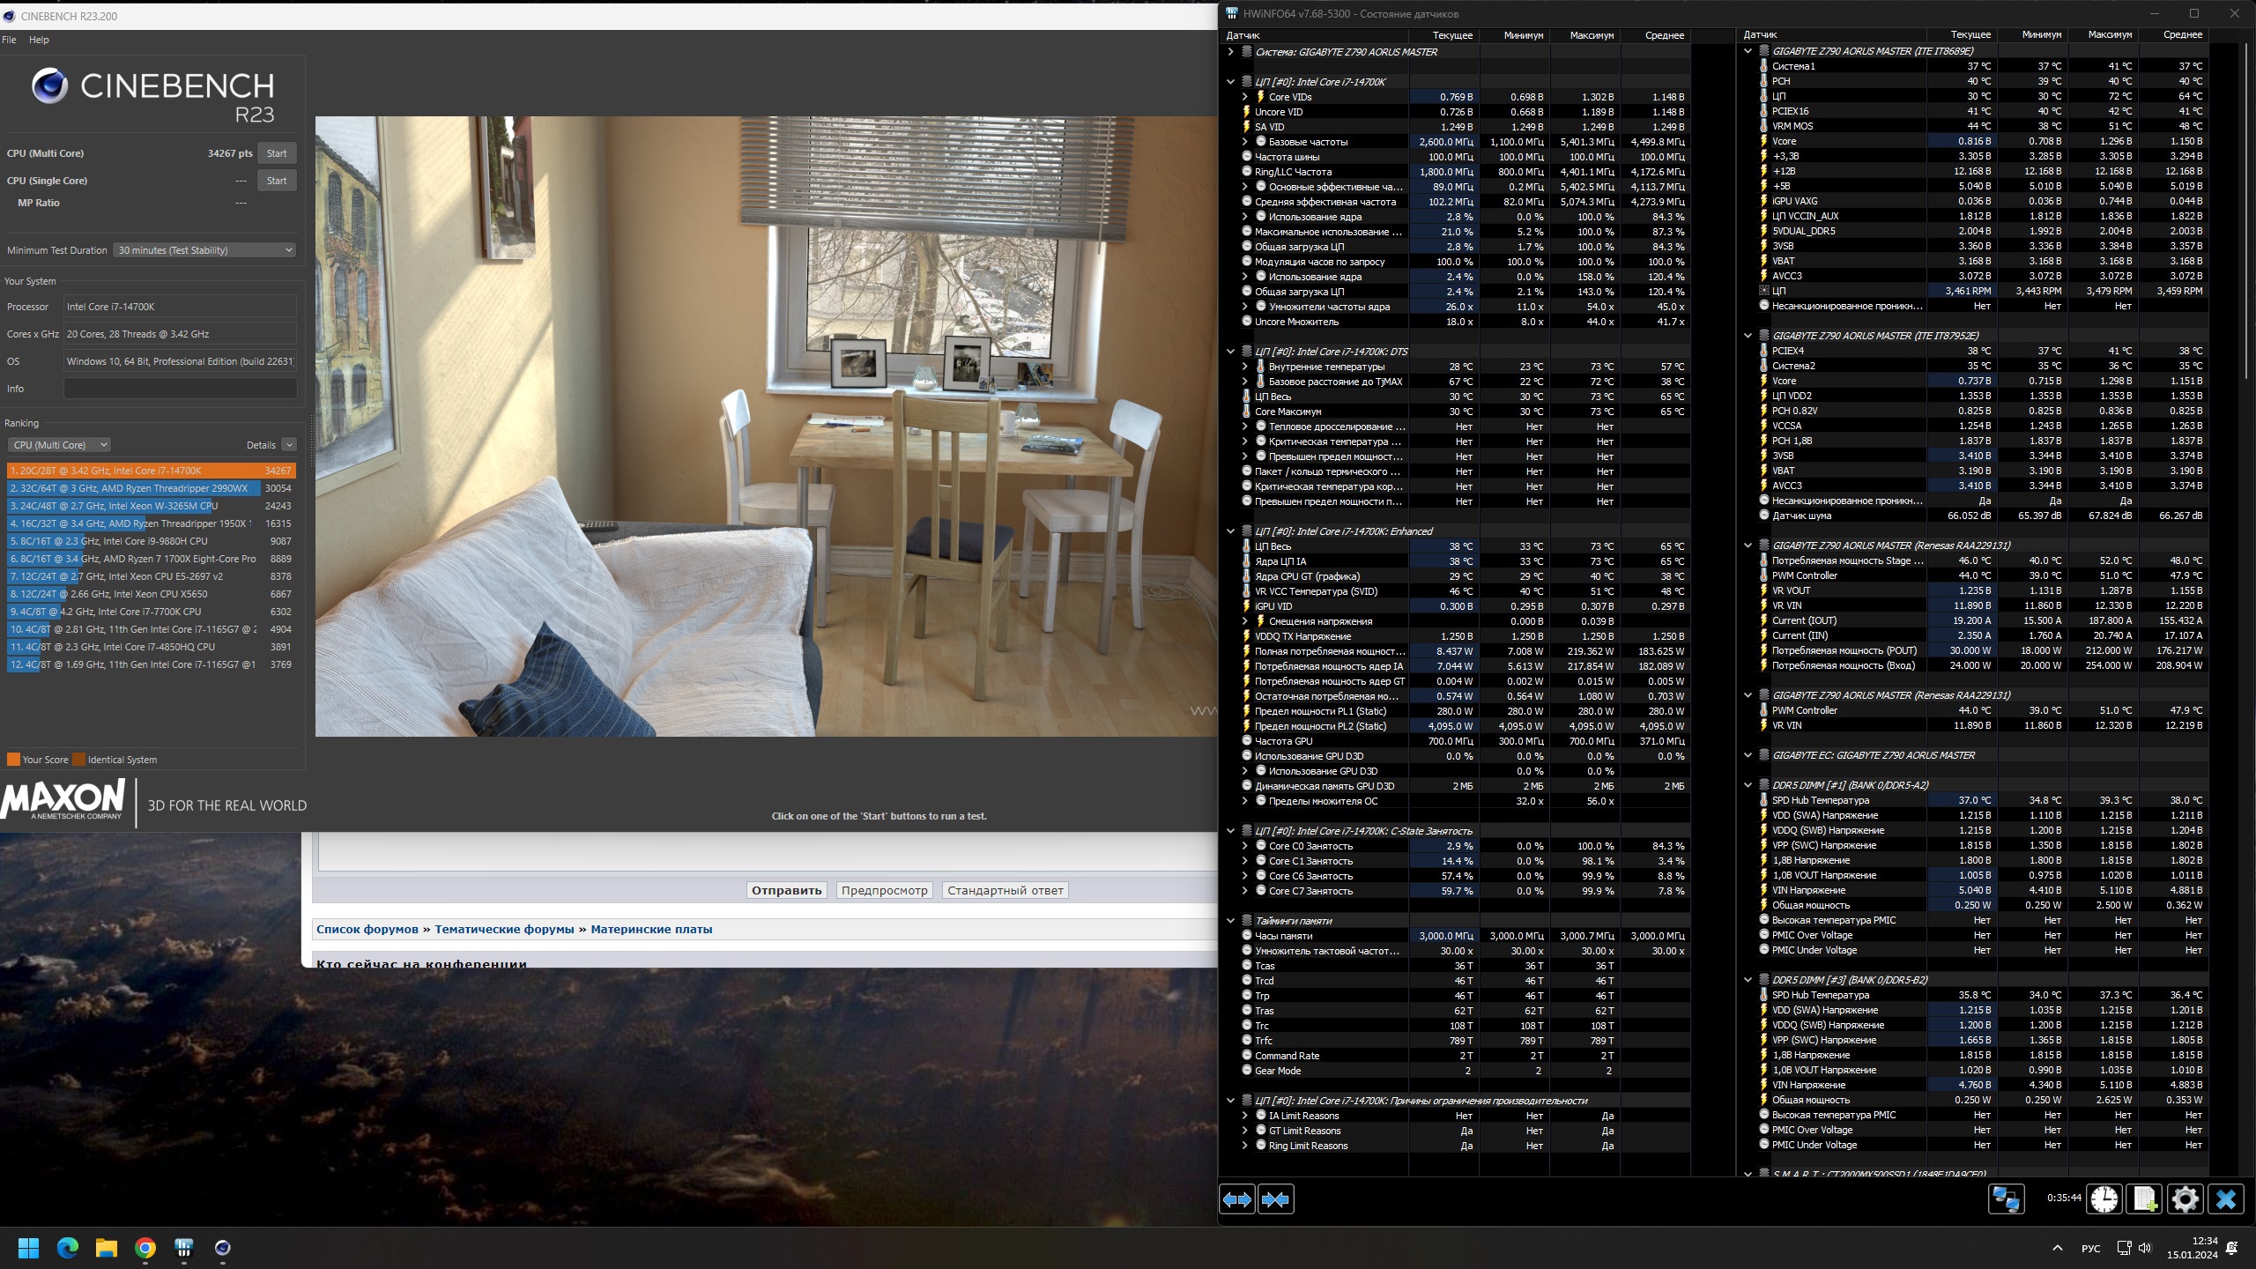
Task: Close sensors with blue X icon
Action: 2225,1199
